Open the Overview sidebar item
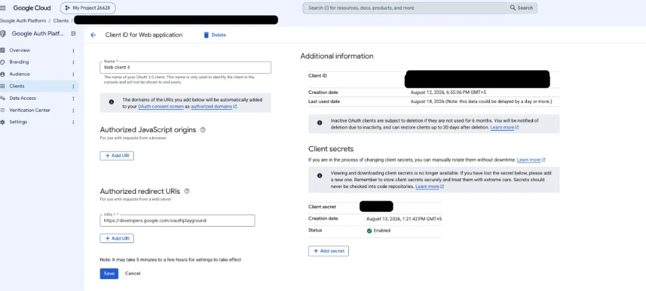The image size is (646, 291). pos(20,50)
